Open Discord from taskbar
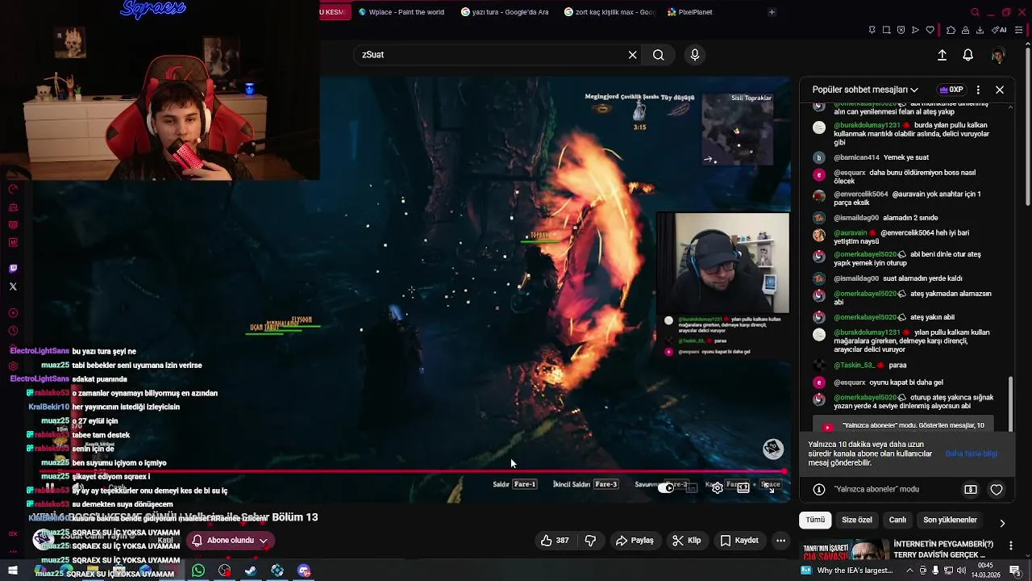Image resolution: width=1032 pixels, height=581 pixels. [x=304, y=571]
